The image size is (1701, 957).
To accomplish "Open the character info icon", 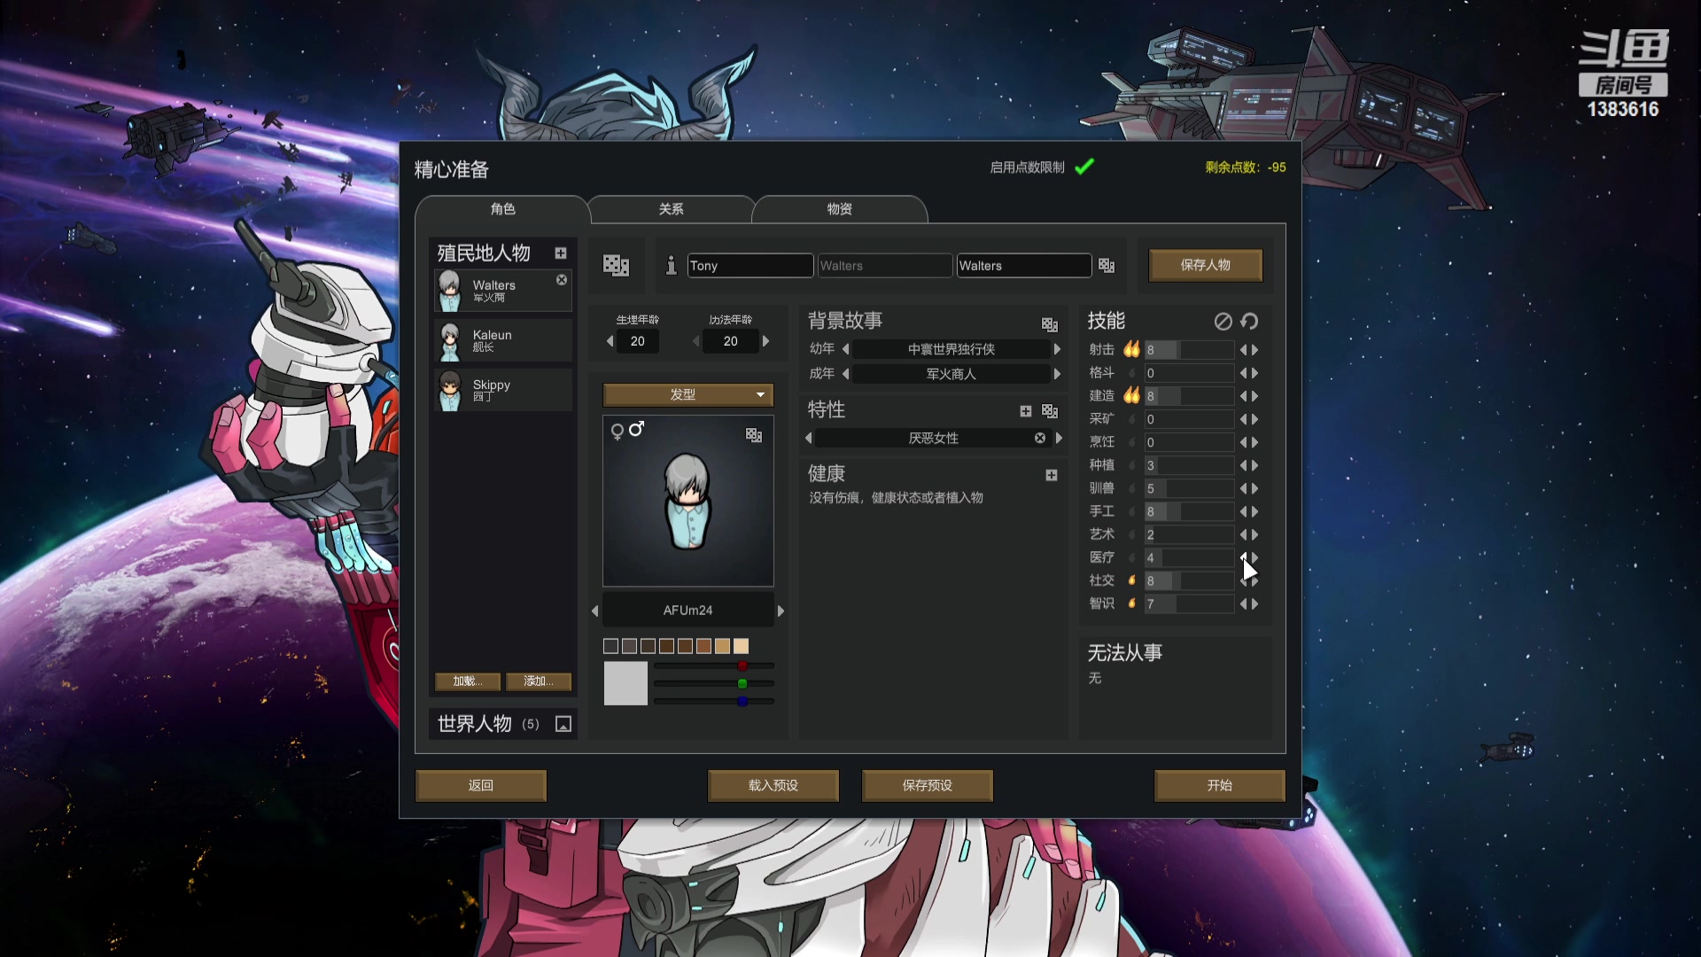I will pos(671,265).
